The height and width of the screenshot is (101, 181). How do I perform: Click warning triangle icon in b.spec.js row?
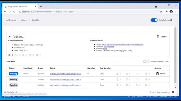coord(117,79)
